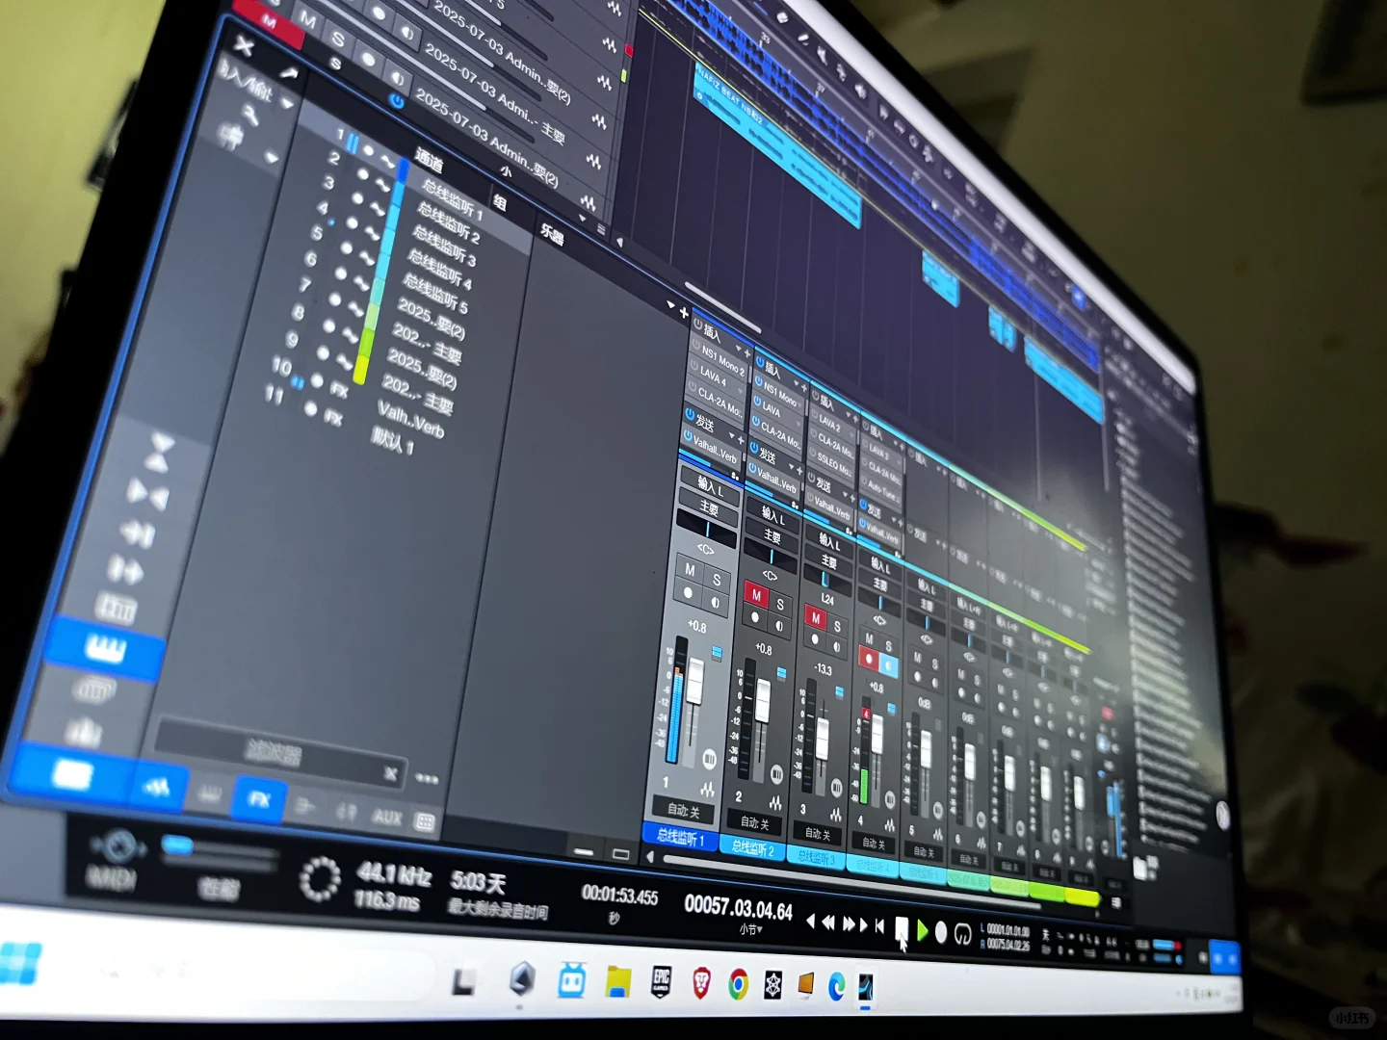The height and width of the screenshot is (1040, 1387).
Task: Select the highlighted piano keyboard sidebar icon
Action: click(x=106, y=650)
